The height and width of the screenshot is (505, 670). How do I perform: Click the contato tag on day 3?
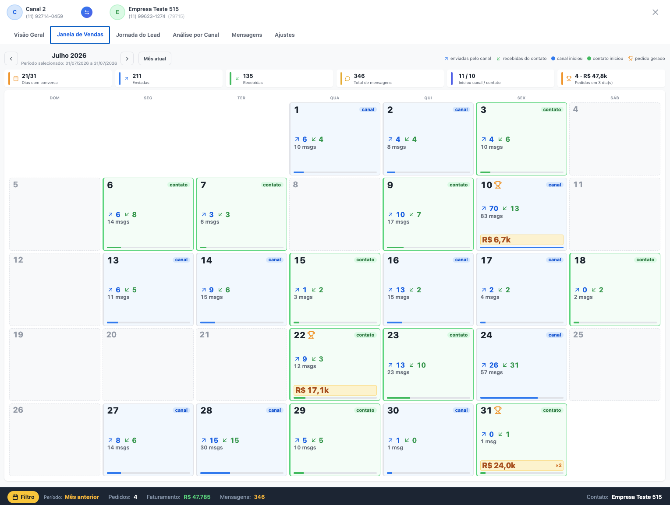pyautogui.click(x=552, y=110)
